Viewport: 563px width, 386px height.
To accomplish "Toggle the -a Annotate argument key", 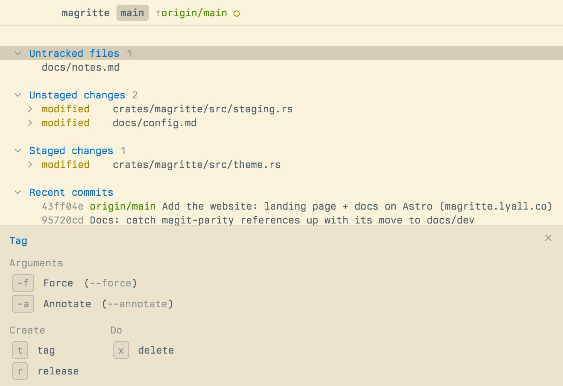I will [x=23, y=304].
